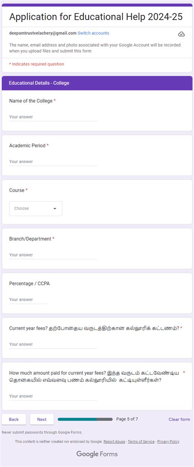194x467 pixels.
Task: Focus the Name of the College field
Action: click(x=53, y=117)
